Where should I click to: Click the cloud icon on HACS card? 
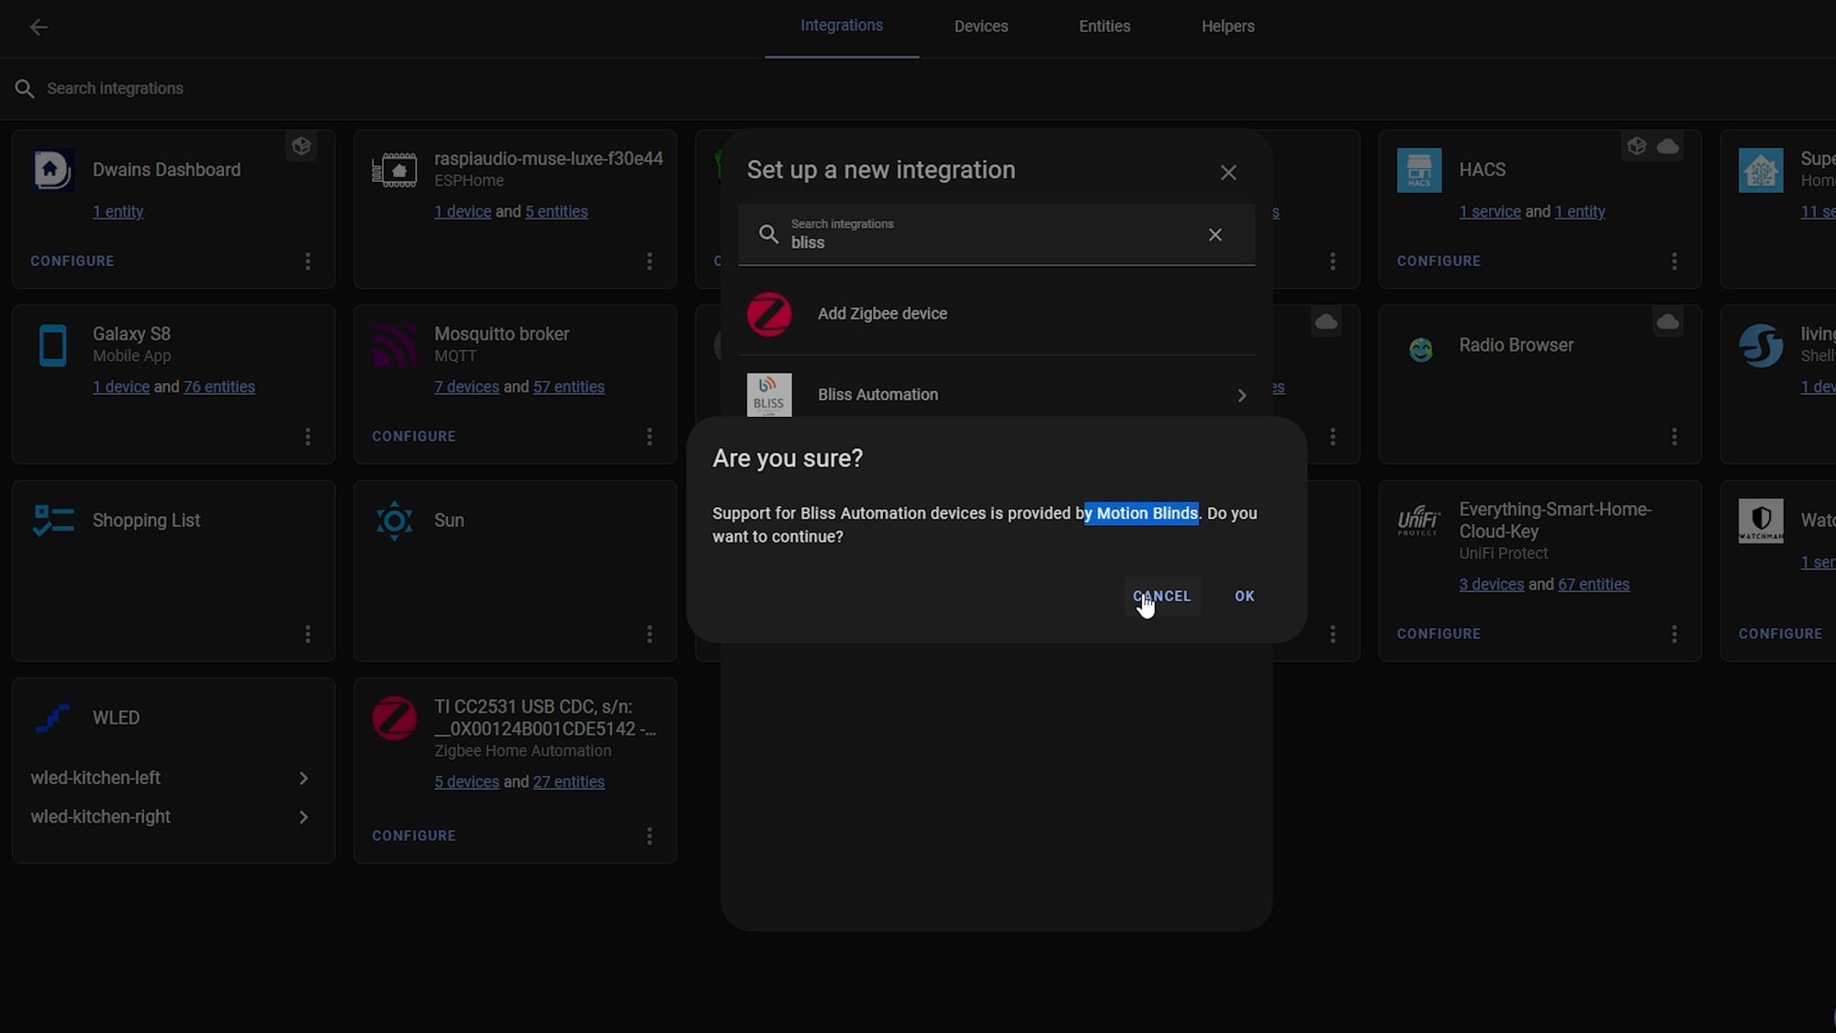pyautogui.click(x=1668, y=146)
